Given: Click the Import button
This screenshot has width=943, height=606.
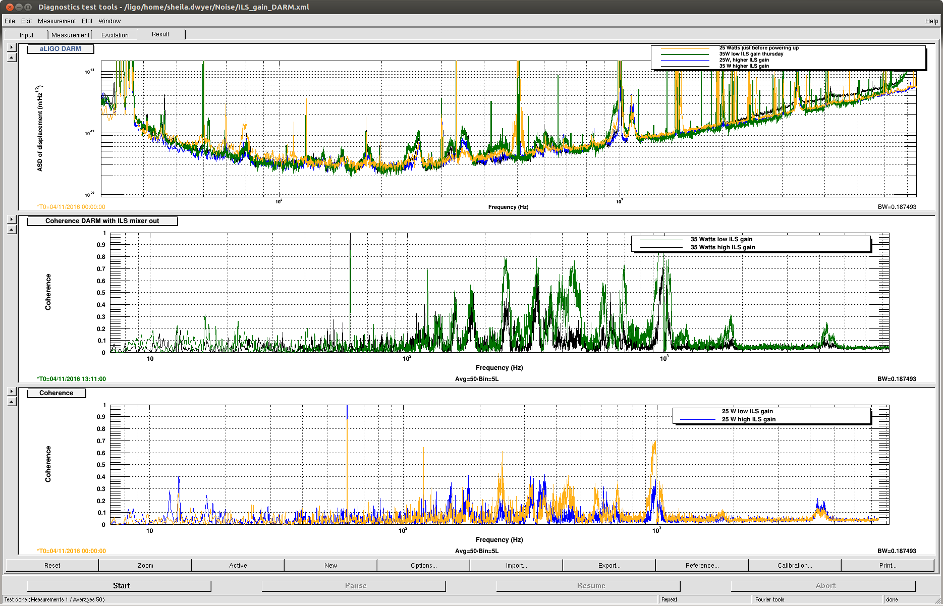Looking at the screenshot, I should (517, 565).
